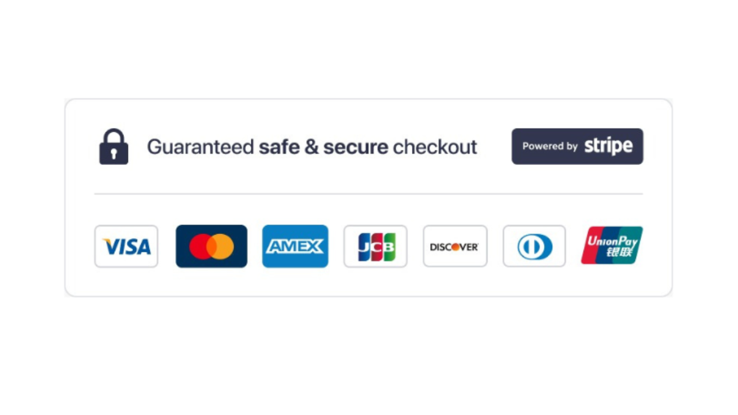Pick the blue AMEX card icon
738x415 pixels.
coord(295,247)
